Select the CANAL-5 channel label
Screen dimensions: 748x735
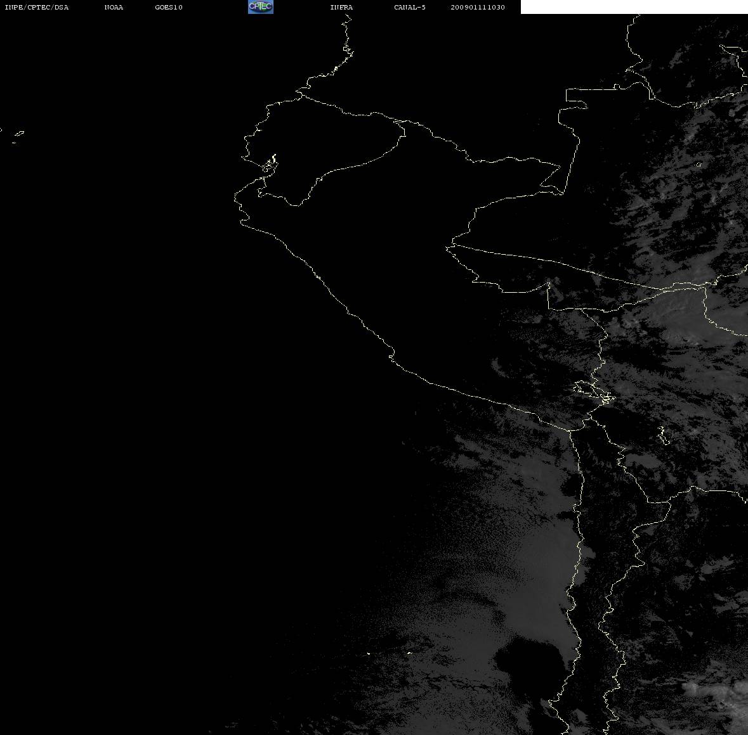pyautogui.click(x=410, y=7)
